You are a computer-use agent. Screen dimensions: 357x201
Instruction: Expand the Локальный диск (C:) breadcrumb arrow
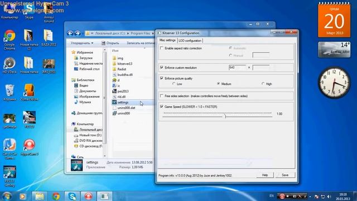(x=128, y=33)
